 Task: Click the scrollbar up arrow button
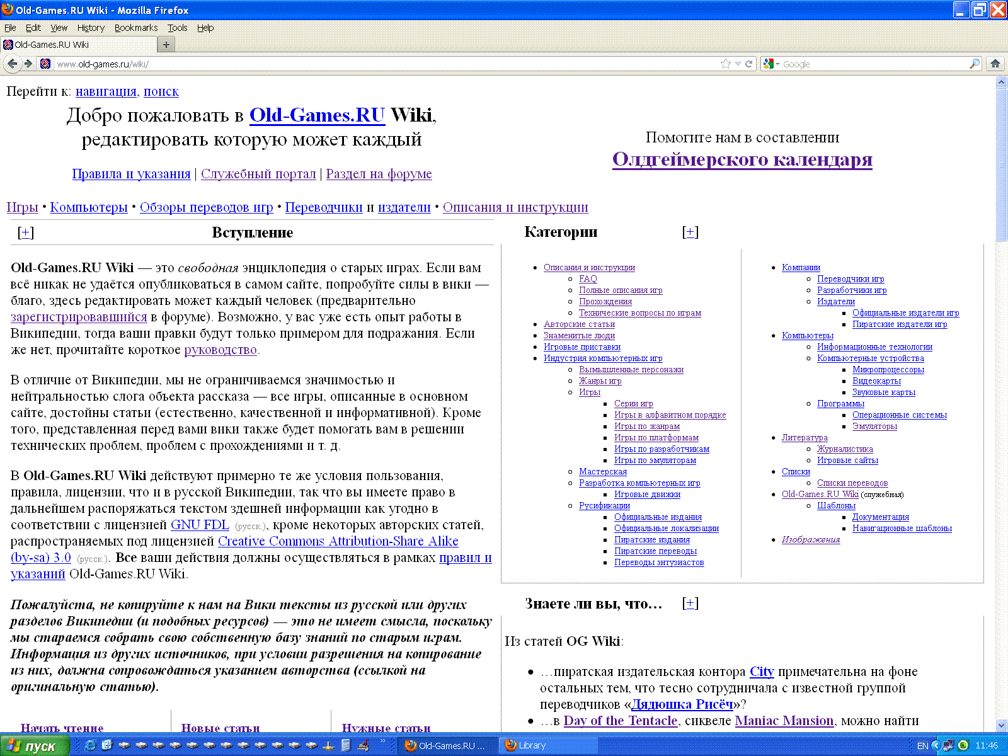tap(1001, 82)
